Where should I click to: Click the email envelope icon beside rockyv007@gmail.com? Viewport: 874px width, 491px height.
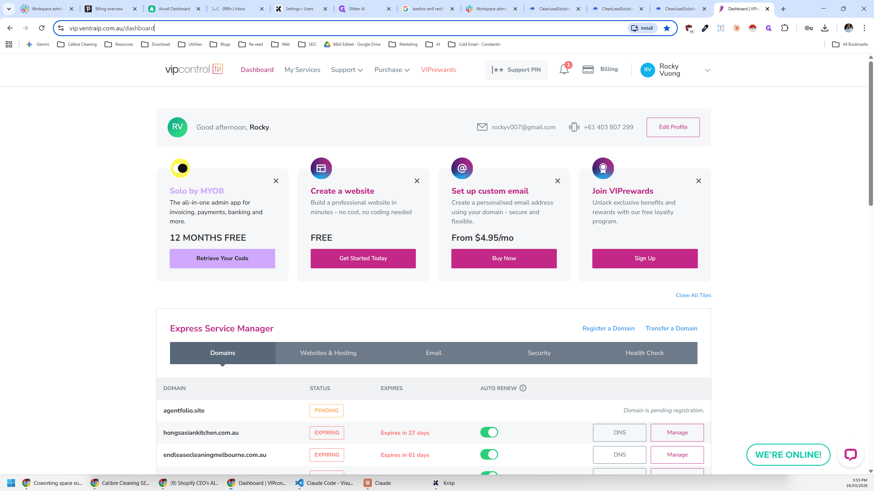(482, 127)
